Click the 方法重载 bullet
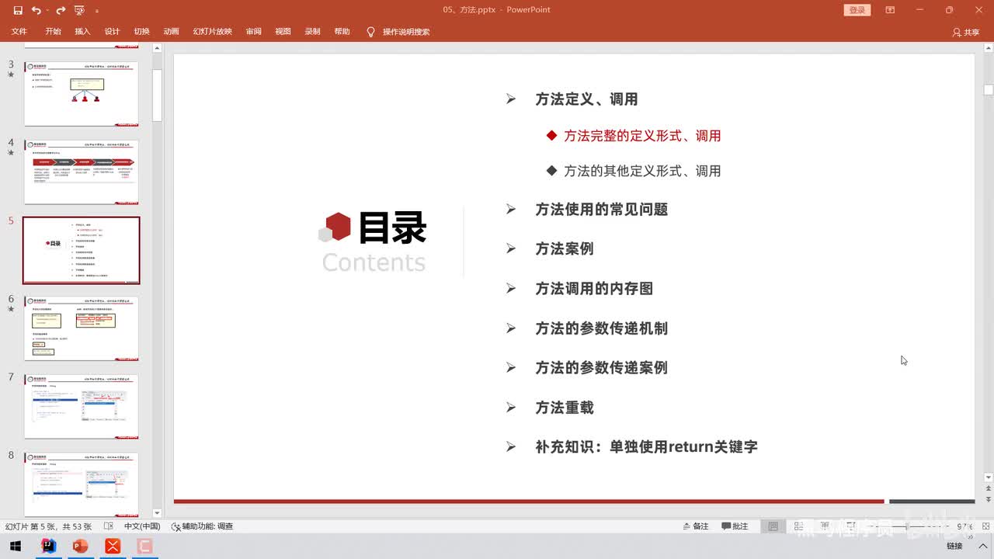Screen dimensions: 994x559 (x=564, y=408)
